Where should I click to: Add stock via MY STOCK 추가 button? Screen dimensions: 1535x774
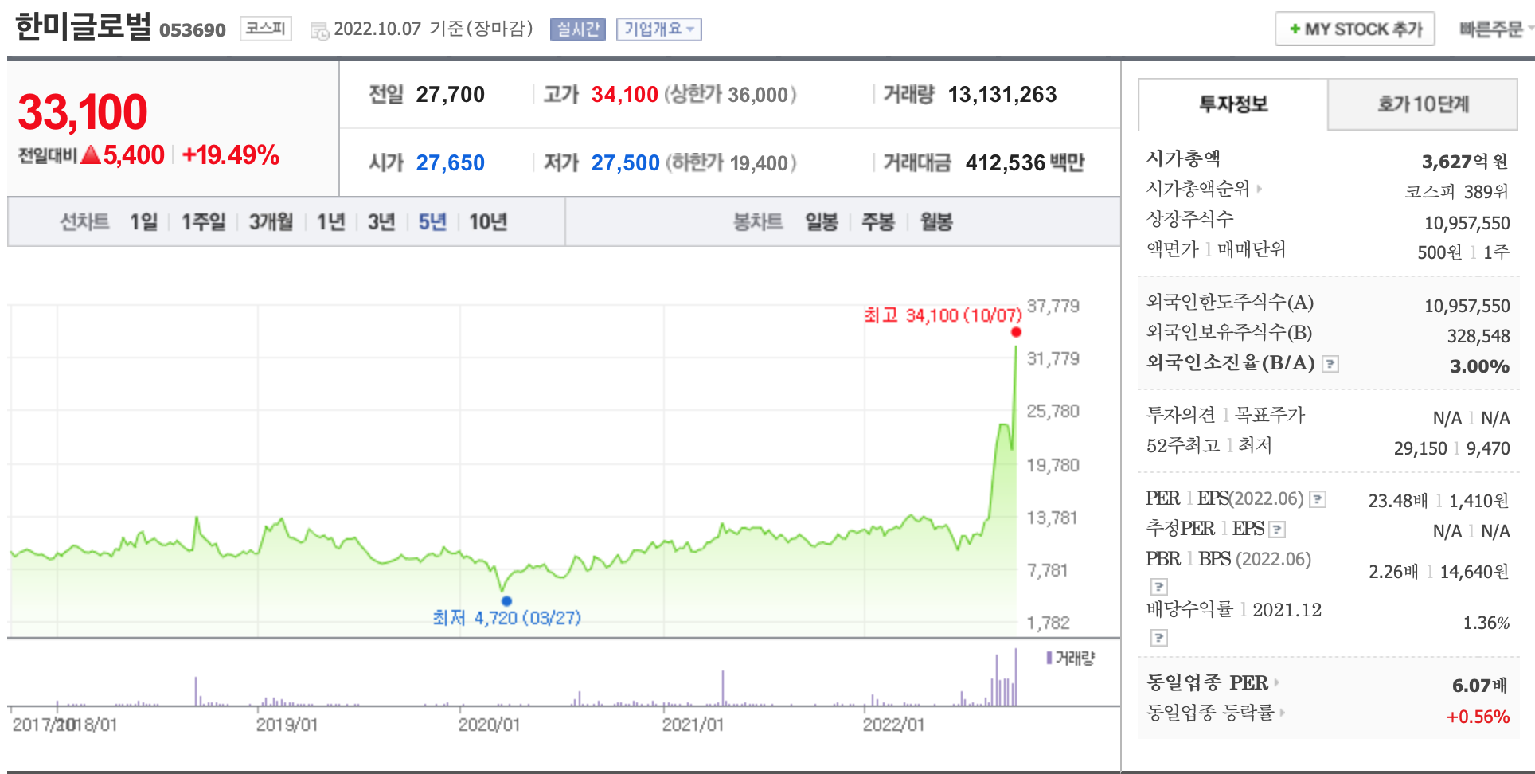(1354, 29)
